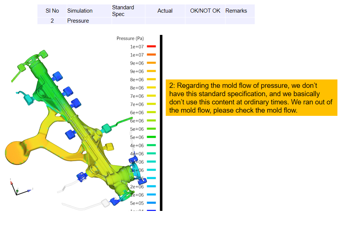Click the Sl No column header
This screenshot has height=238, width=353.
[52, 11]
